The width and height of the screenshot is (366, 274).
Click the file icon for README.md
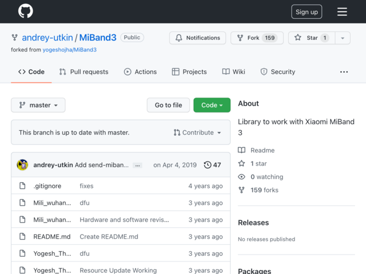click(x=22, y=236)
